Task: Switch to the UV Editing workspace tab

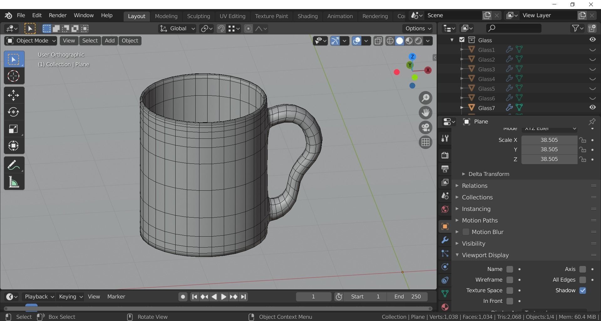Action: pyautogui.click(x=232, y=16)
